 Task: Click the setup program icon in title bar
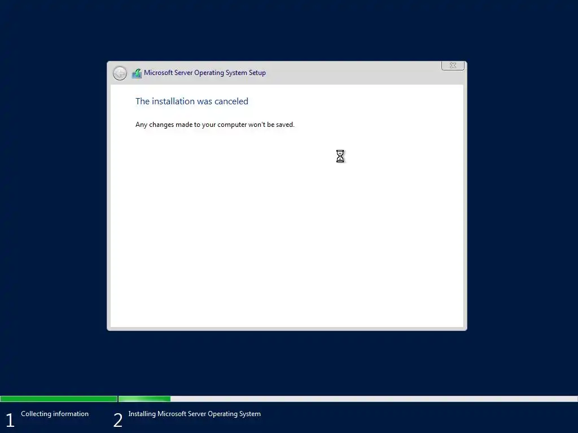click(137, 73)
